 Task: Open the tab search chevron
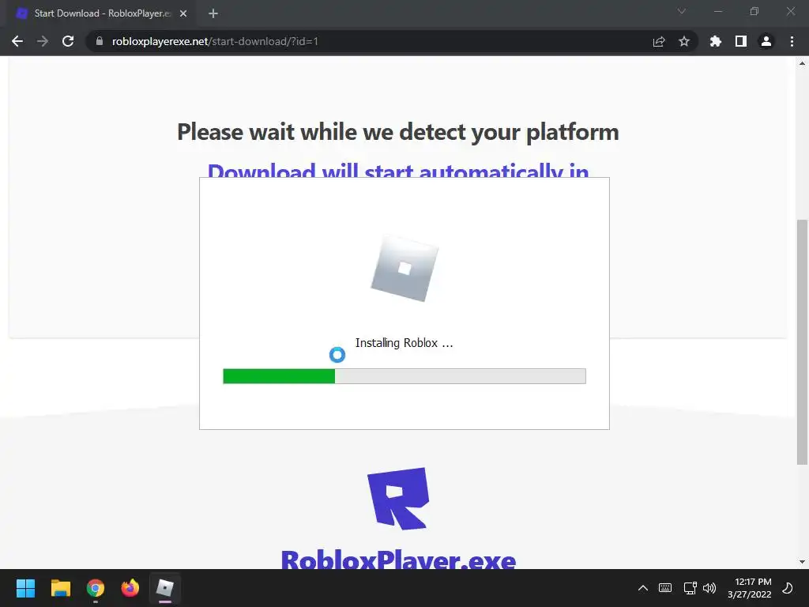(682, 11)
